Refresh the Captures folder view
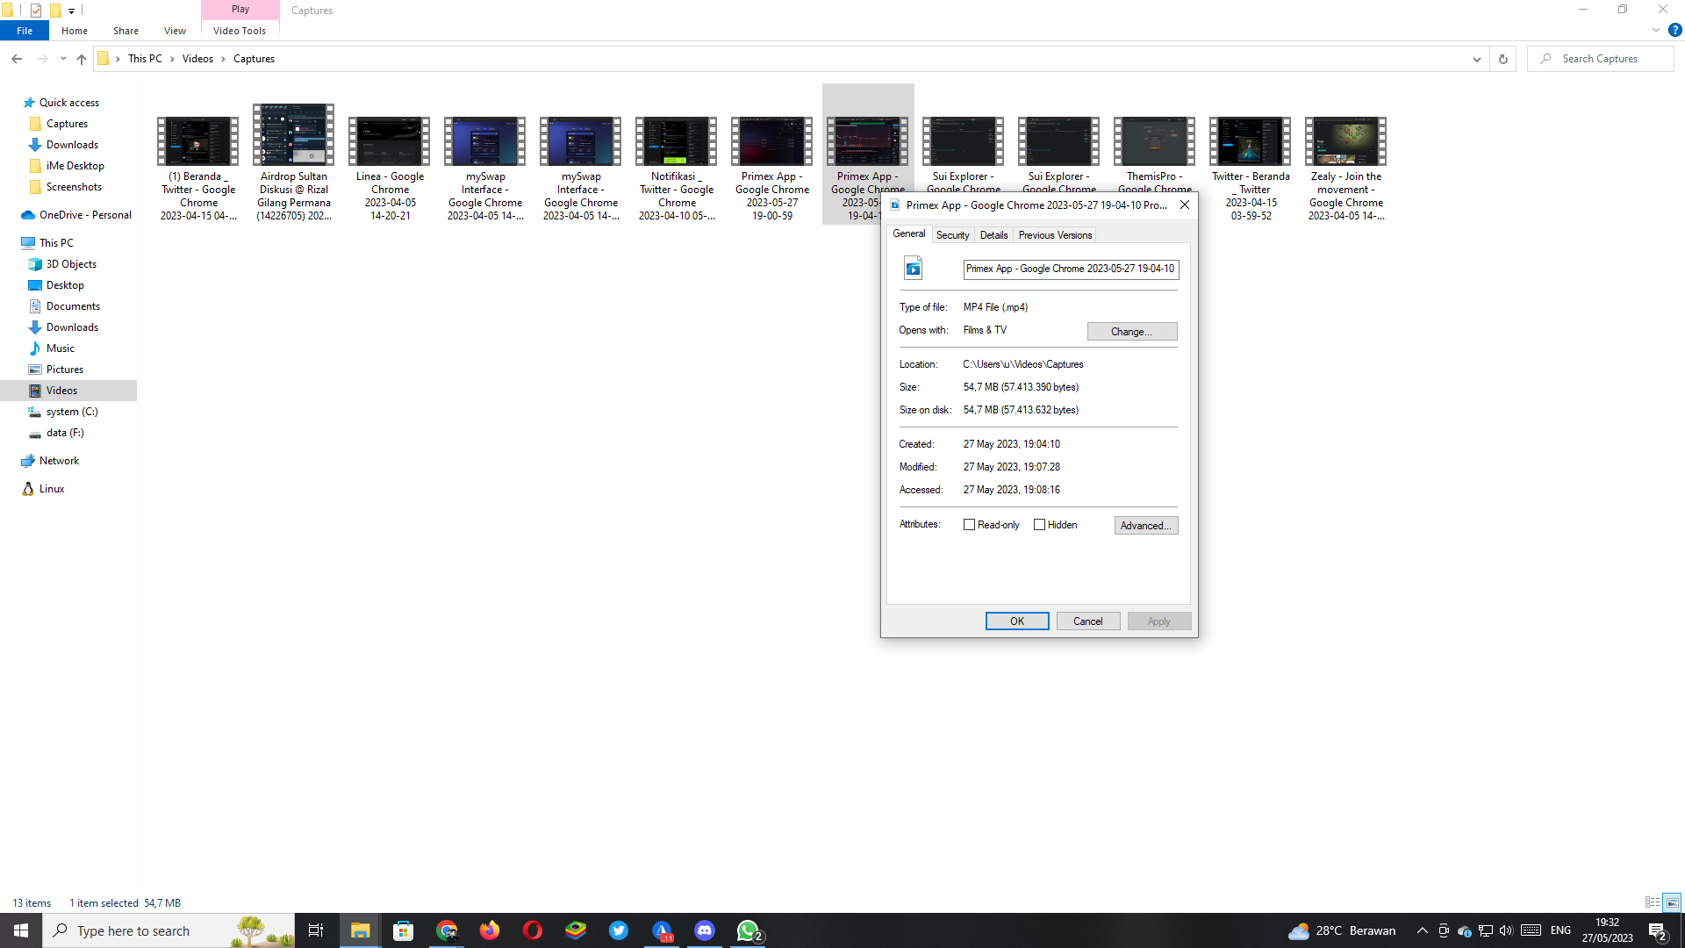The image size is (1685, 948). tap(1502, 59)
